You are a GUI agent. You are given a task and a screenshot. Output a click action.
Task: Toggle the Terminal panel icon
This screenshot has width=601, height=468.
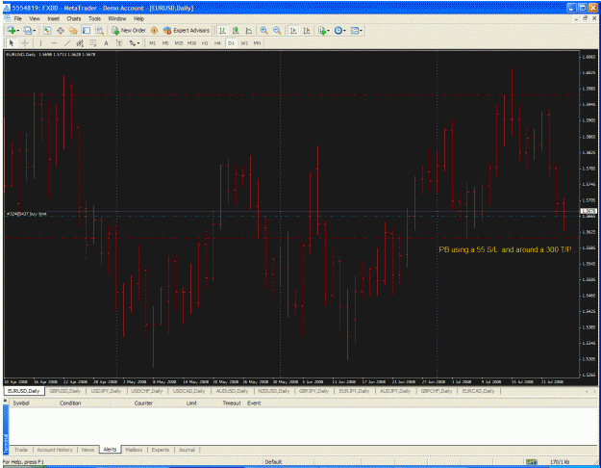point(87,30)
